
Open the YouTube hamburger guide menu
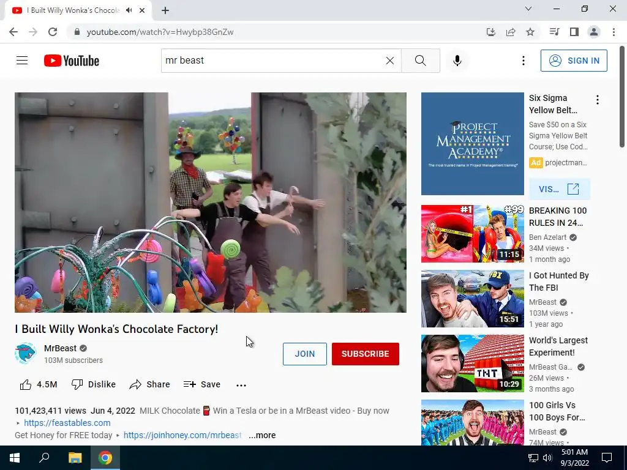pyautogui.click(x=22, y=61)
